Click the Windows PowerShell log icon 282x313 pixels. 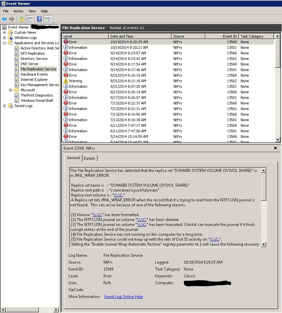pyautogui.click(x=17, y=101)
